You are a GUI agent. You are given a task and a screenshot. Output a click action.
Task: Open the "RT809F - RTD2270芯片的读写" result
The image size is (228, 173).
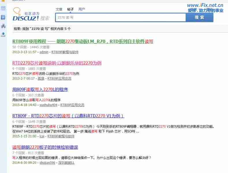(68, 116)
